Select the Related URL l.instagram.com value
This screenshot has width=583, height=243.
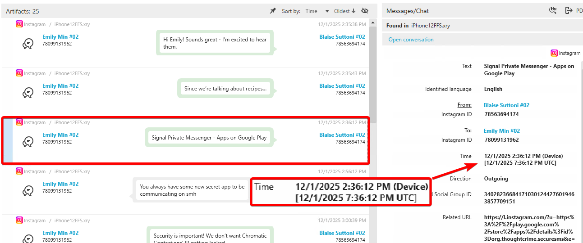529,228
